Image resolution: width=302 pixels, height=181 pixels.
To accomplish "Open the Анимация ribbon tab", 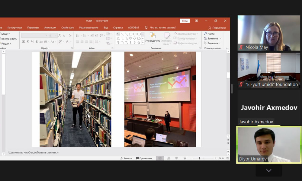I will [50, 27].
